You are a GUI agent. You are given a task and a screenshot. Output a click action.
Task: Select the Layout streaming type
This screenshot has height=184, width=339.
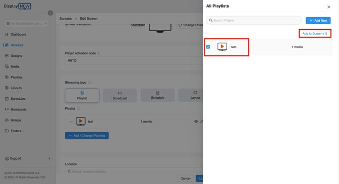pyautogui.click(x=190, y=95)
